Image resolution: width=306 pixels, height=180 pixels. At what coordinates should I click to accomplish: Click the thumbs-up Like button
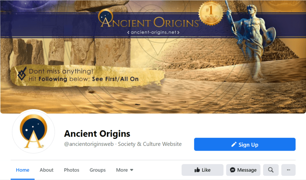tap(202, 170)
